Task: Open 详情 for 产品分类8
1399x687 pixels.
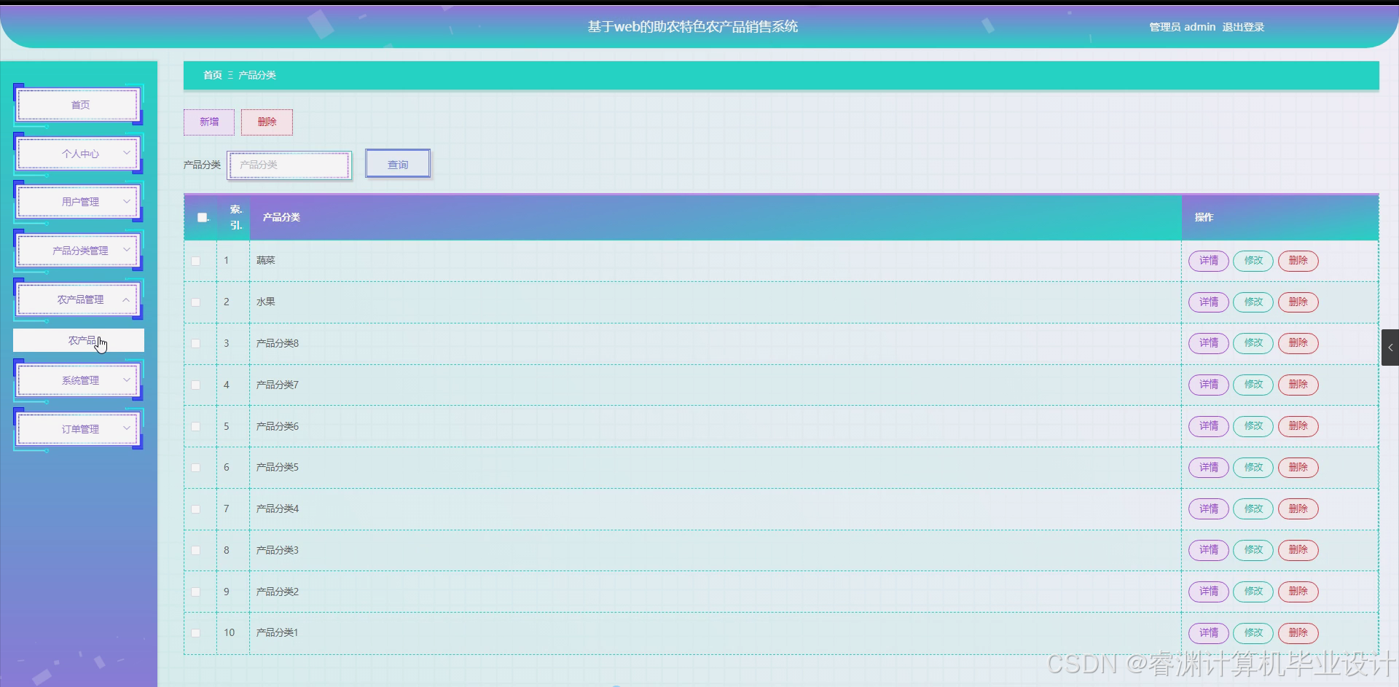Action: click(x=1209, y=343)
